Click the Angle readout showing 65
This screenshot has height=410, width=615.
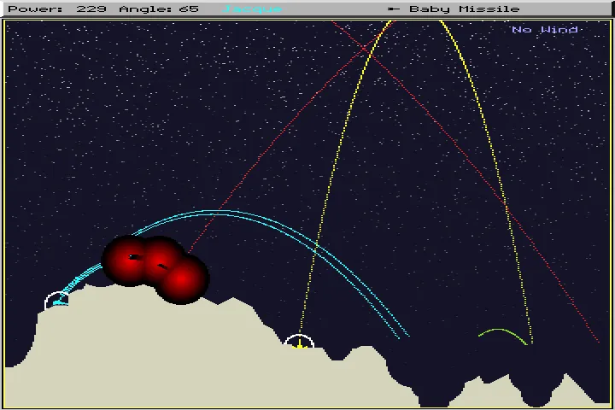tap(189, 9)
